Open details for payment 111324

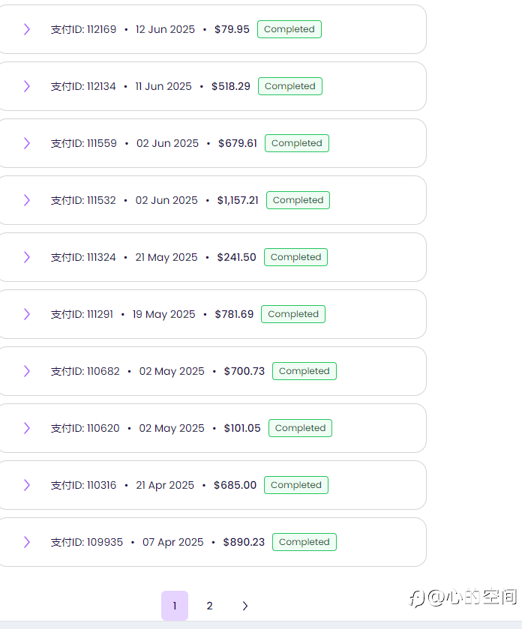[x=27, y=257]
